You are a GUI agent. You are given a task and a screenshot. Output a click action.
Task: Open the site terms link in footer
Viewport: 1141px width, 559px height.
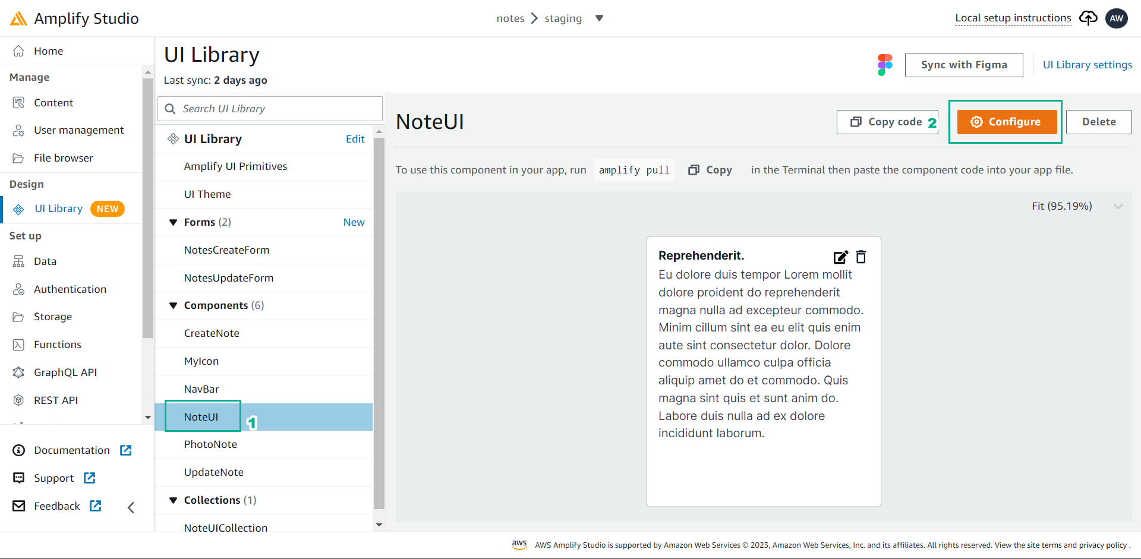pyautogui.click(x=1044, y=545)
